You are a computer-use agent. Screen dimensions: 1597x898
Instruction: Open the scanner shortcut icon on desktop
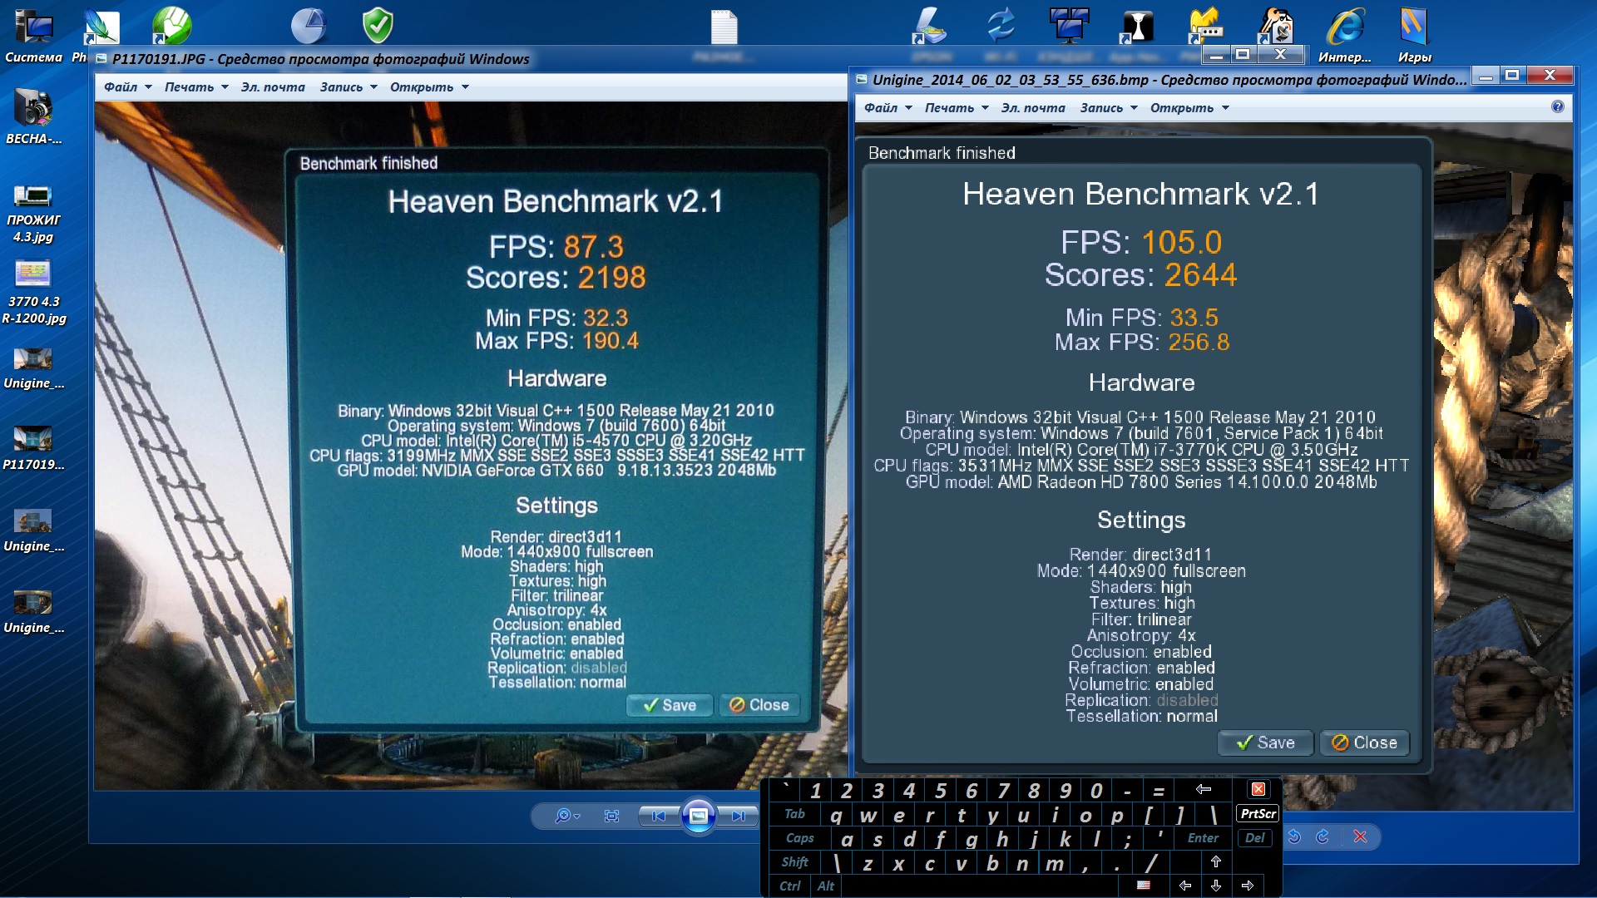930,25
